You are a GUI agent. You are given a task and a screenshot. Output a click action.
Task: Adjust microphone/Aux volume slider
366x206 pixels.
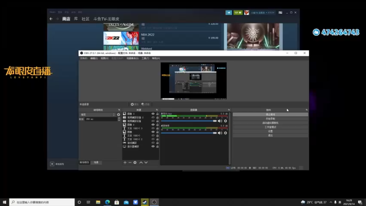pyautogui.click(x=188, y=121)
